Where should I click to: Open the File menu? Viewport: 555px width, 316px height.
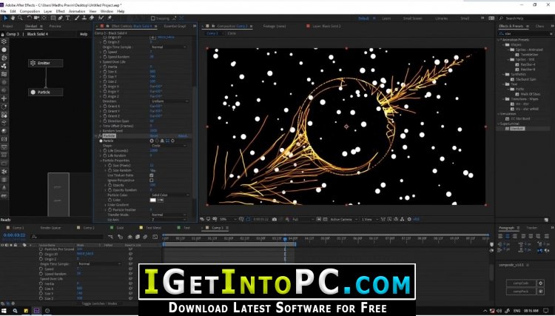point(4,11)
